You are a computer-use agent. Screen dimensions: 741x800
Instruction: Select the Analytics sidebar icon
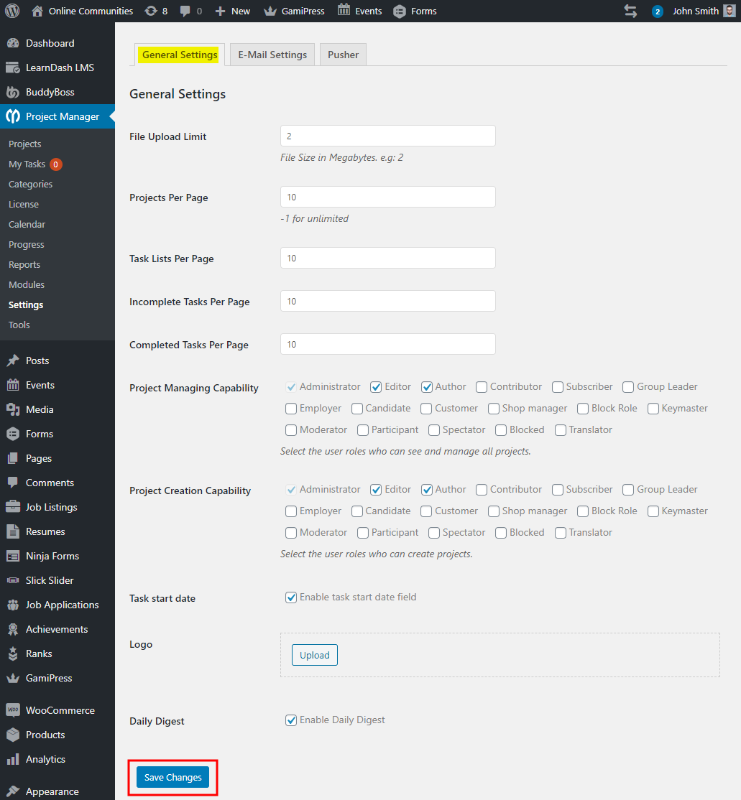[x=13, y=759]
